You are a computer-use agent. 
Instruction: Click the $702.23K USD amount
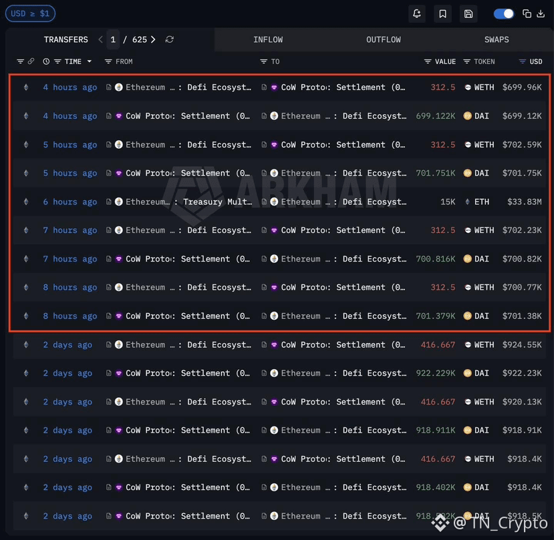point(522,230)
